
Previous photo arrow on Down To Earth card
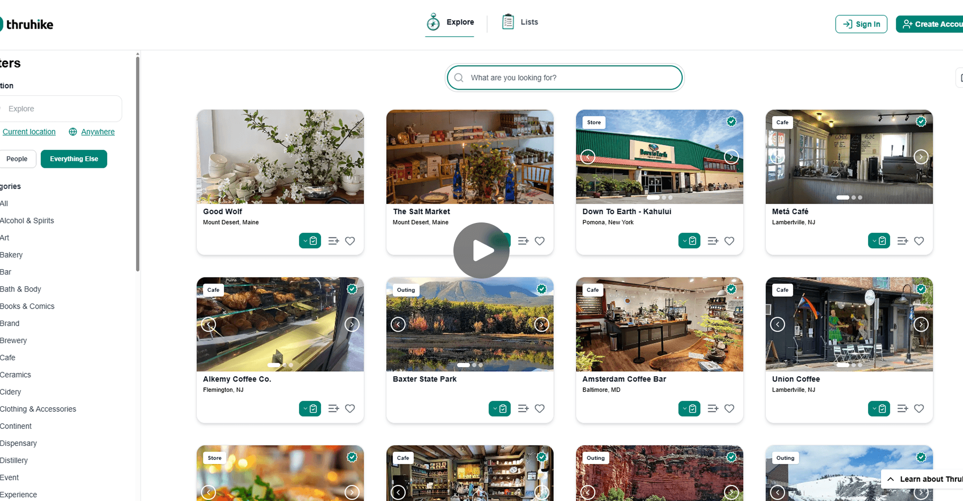[588, 157]
